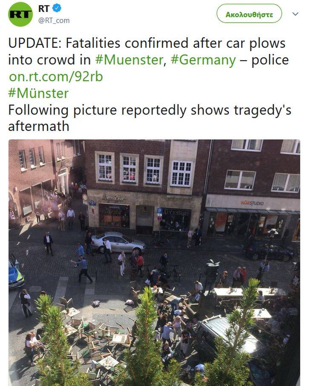Image resolution: width=313 pixels, height=386 pixels.
Task: Click the Ακολουθήστε follow button
Action: [249, 15]
